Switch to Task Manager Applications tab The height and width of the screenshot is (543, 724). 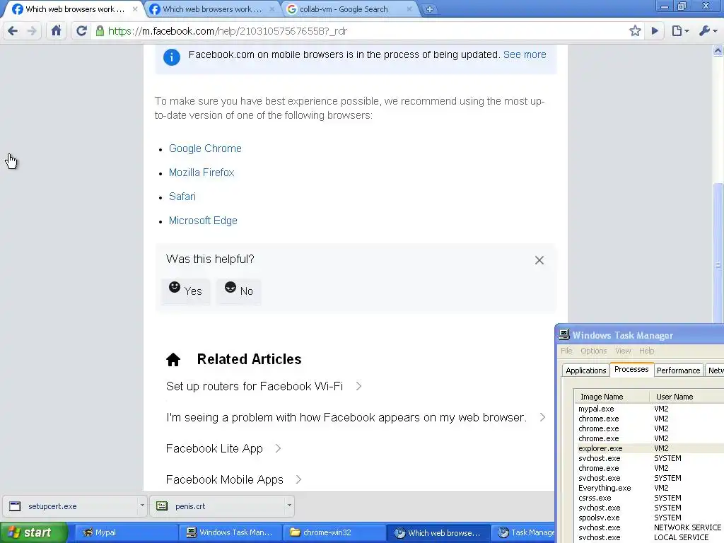[585, 370]
